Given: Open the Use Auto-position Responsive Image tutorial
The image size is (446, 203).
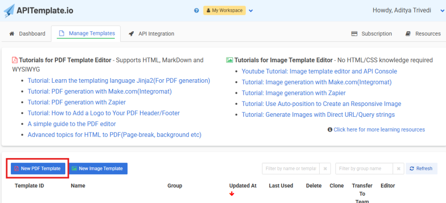Looking at the screenshot, I should (x=321, y=104).
